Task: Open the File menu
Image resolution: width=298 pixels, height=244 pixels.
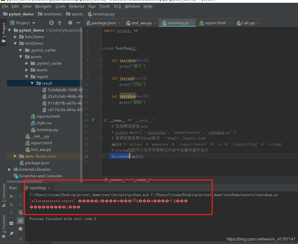Action: [x=5, y=6]
